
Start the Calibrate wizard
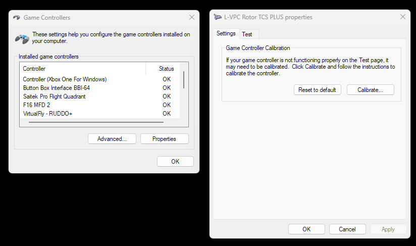[371, 90]
